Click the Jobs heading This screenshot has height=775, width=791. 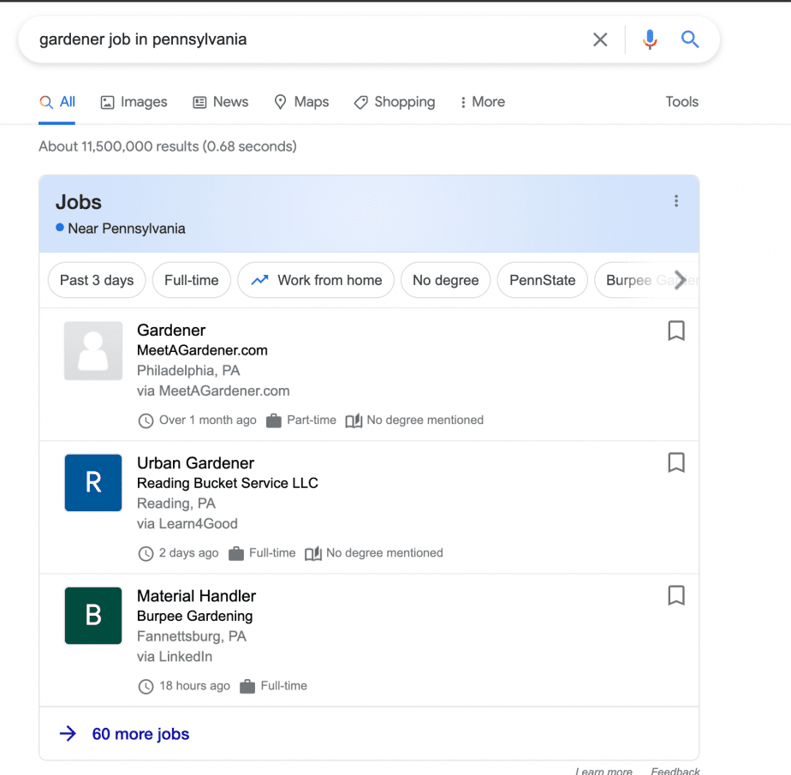click(78, 202)
